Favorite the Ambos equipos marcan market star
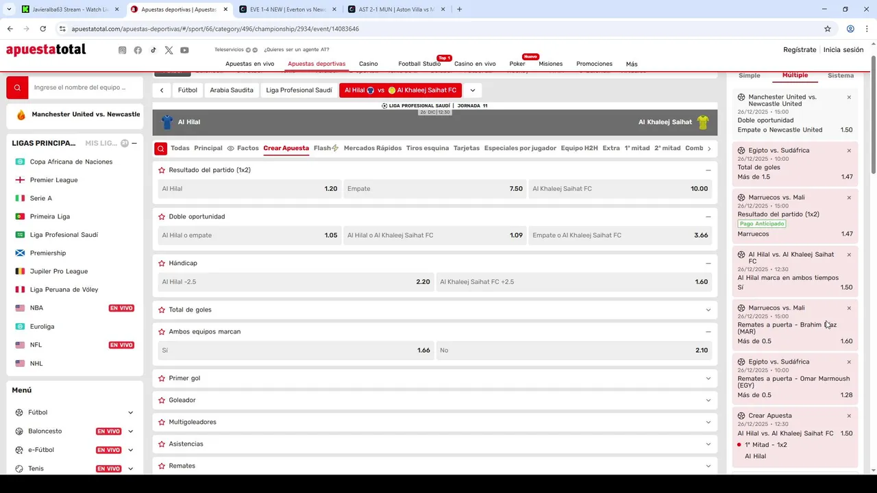Viewport: 877px width, 493px height. (162, 331)
